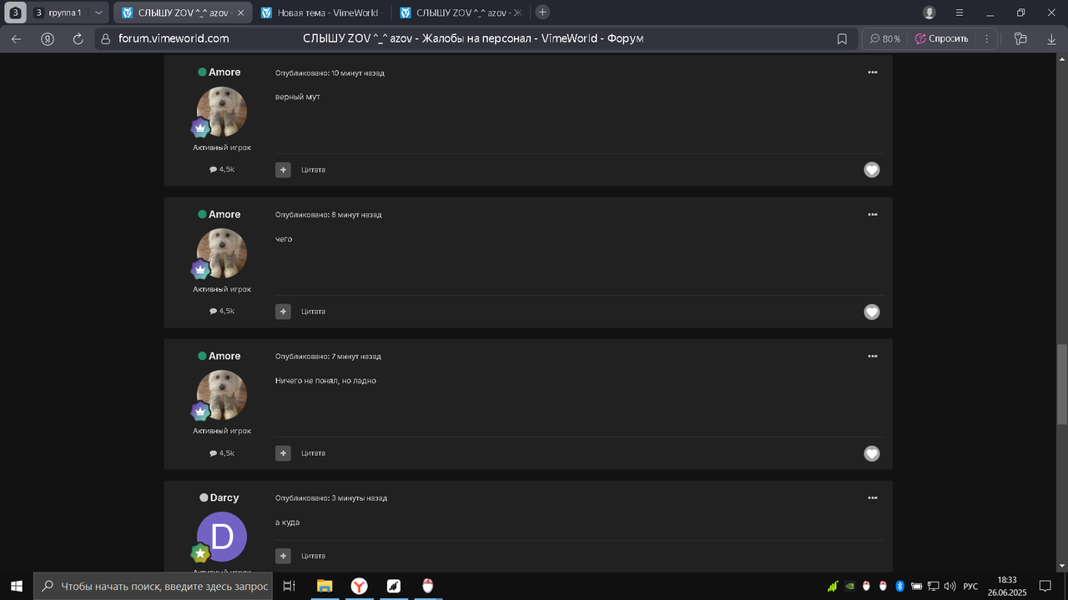The image size is (1068, 600).
Task: Open a new browser tab
Action: coord(542,12)
